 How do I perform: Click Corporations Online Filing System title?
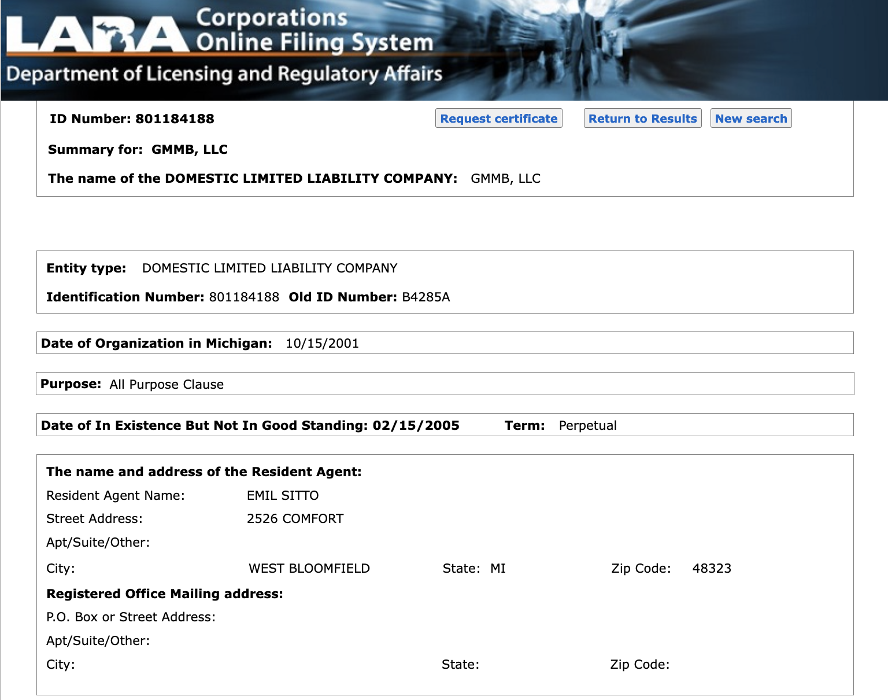coord(314,30)
